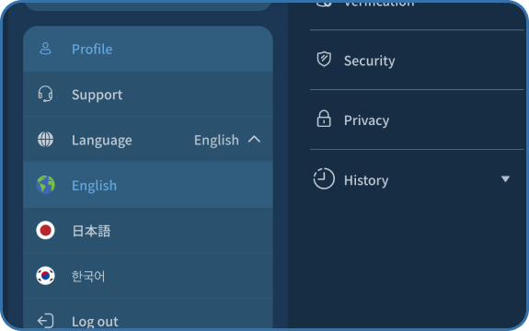This screenshot has height=331, width=529.
Task: Click the green Earth icon for English
Action: (x=46, y=185)
